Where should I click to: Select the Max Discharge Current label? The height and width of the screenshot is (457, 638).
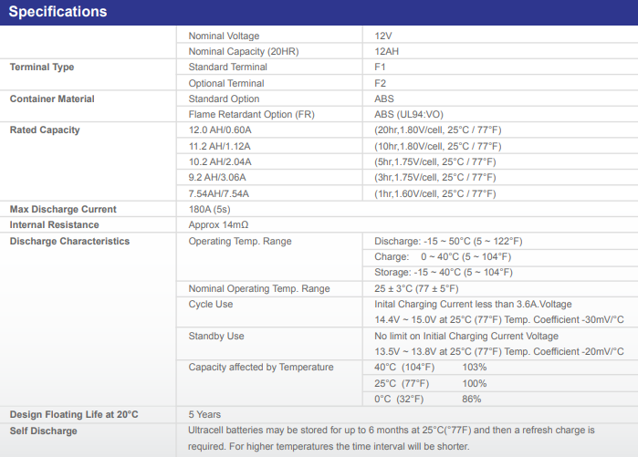(x=63, y=210)
